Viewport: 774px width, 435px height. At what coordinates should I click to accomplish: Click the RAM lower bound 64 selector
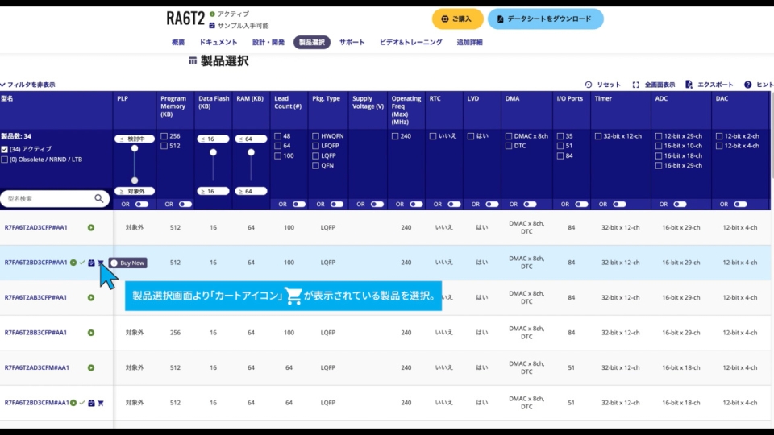tap(251, 191)
